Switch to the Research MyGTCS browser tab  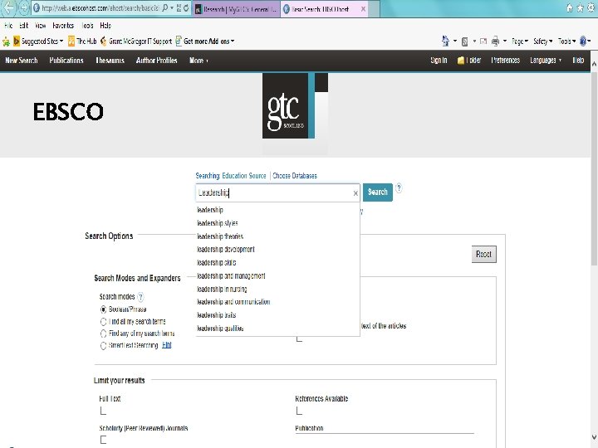pos(237,9)
